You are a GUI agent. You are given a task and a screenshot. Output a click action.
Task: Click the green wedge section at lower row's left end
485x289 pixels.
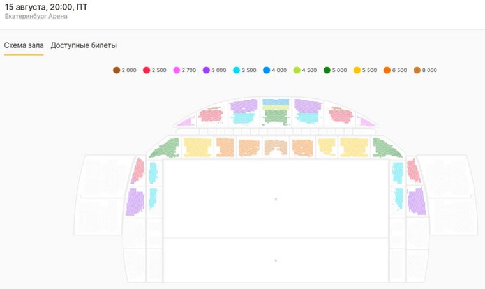pyautogui.click(x=166, y=149)
